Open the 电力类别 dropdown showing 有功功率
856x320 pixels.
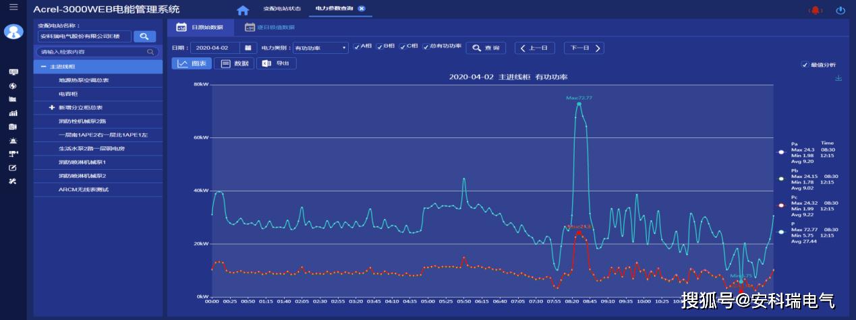click(320, 48)
